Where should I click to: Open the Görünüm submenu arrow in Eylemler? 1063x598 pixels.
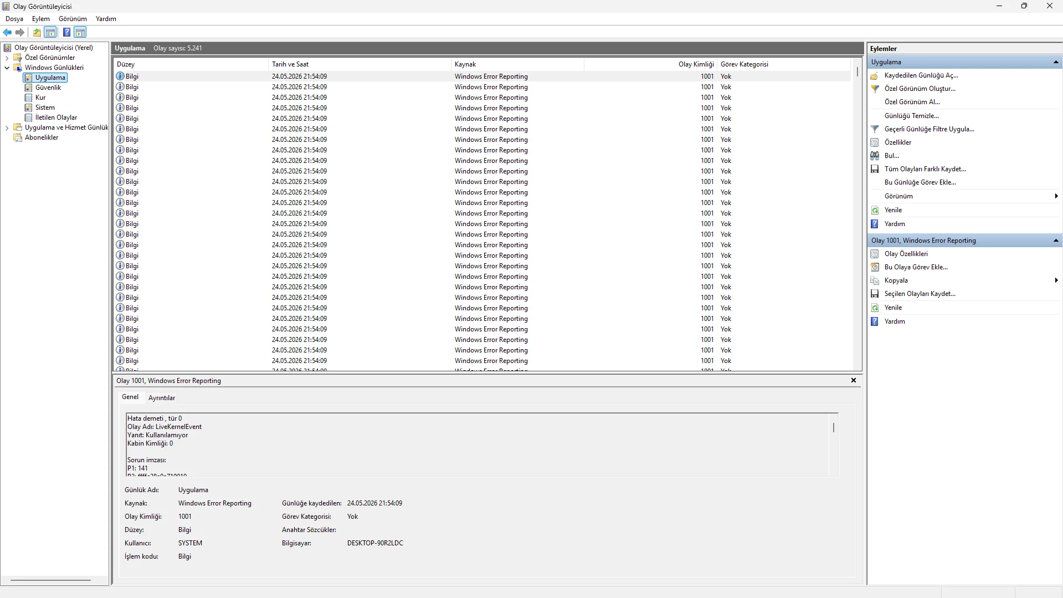tap(1056, 196)
